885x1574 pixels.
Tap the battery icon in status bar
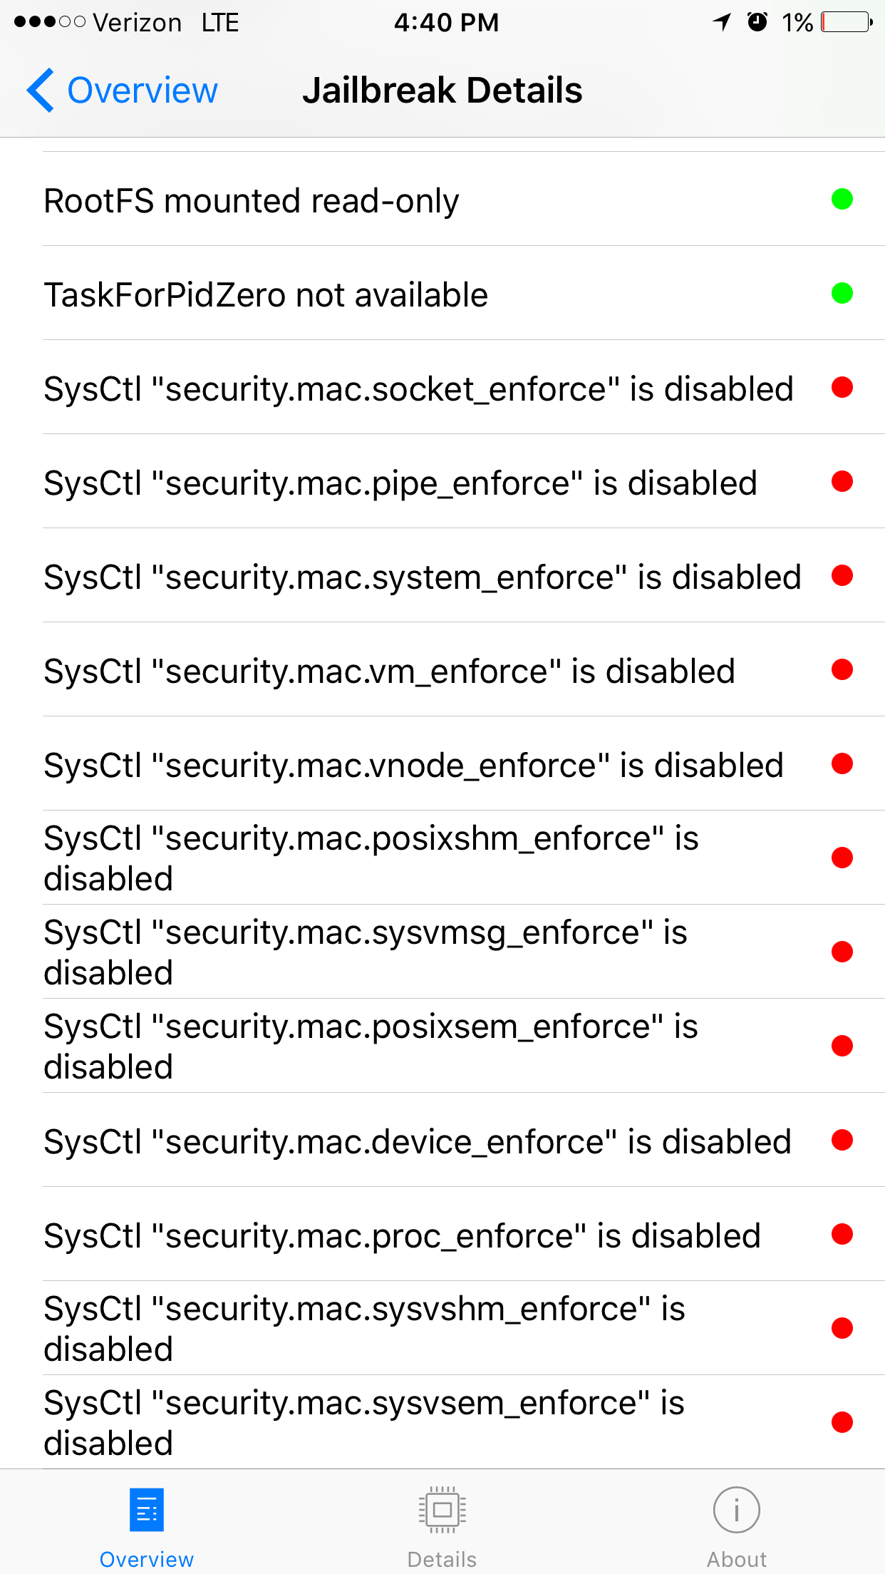(x=847, y=22)
